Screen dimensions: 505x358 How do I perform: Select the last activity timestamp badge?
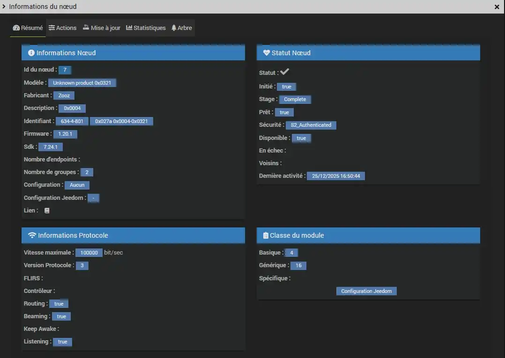click(336, 176)
